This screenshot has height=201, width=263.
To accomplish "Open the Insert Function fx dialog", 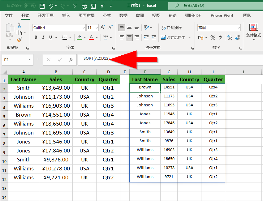I will (71, 60).
